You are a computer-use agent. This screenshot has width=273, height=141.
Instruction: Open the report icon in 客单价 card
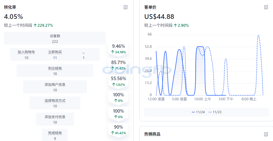tap(266, 7)
